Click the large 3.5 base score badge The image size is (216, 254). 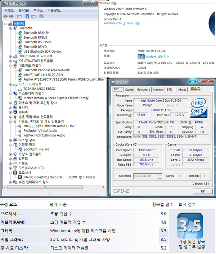click(x=190, y=226)
